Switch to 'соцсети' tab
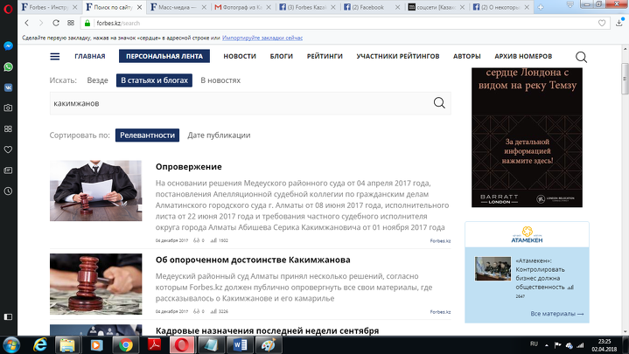The width and height of the screenshot is (629, 354). click(x=437, y=7)
